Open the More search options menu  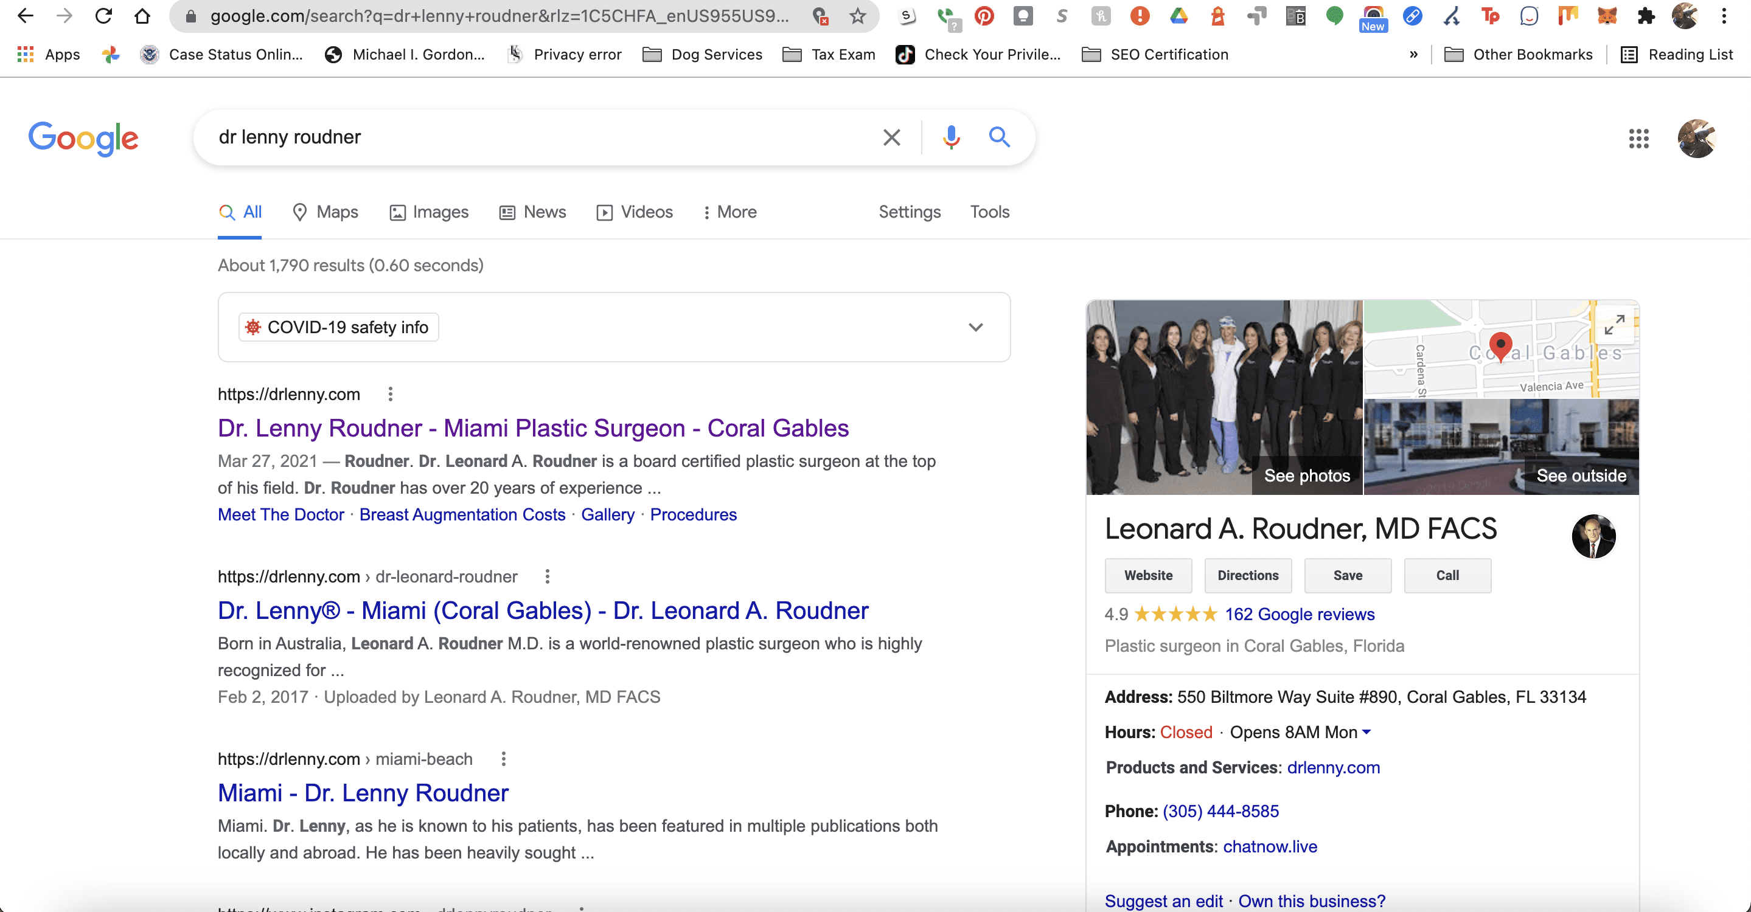click(x=729, y=212)
